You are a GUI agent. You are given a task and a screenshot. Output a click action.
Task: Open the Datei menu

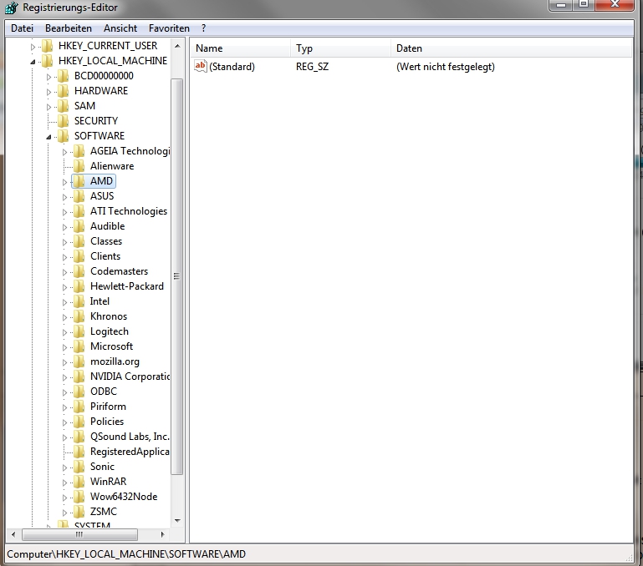(x=22, y=28)
